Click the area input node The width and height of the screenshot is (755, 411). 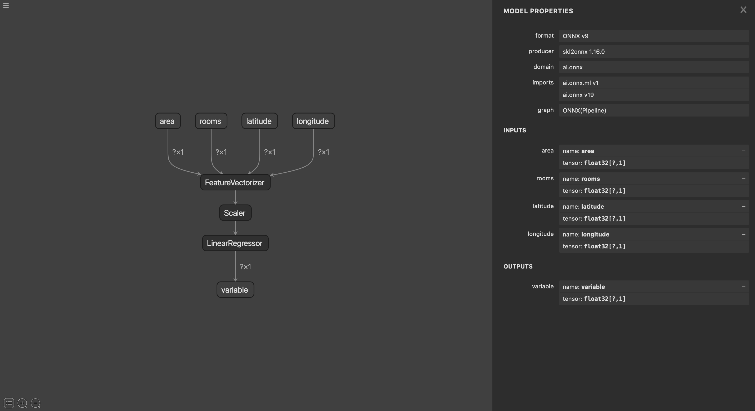168,121
